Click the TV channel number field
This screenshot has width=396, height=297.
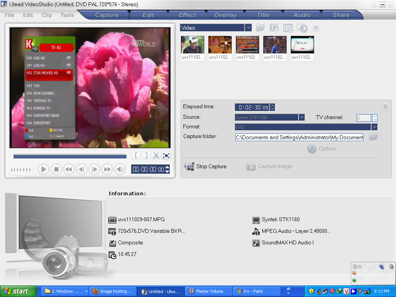[364, 118]
